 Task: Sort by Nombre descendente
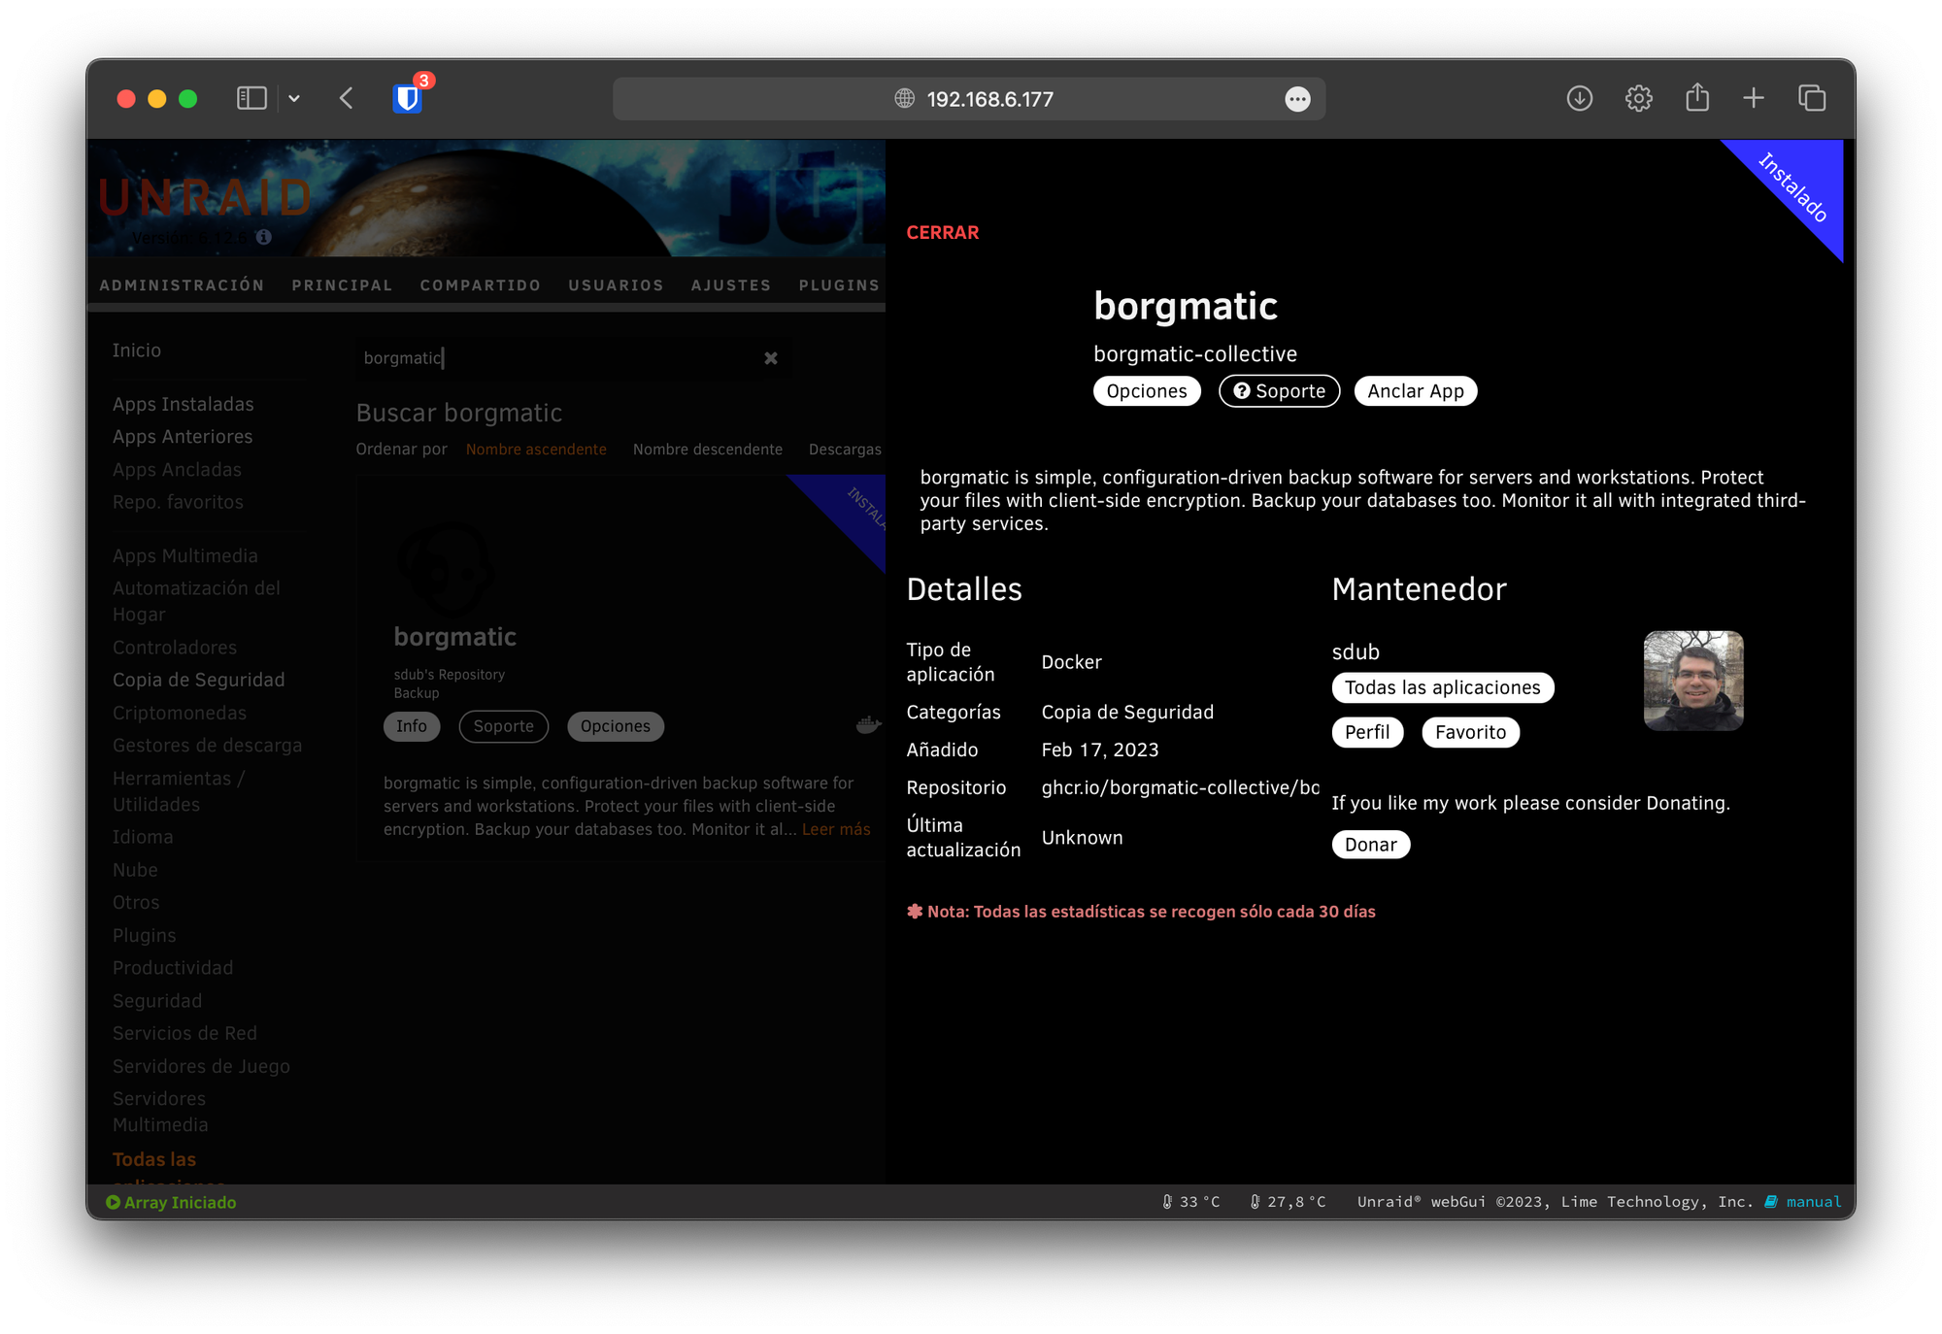pos(707,450)
